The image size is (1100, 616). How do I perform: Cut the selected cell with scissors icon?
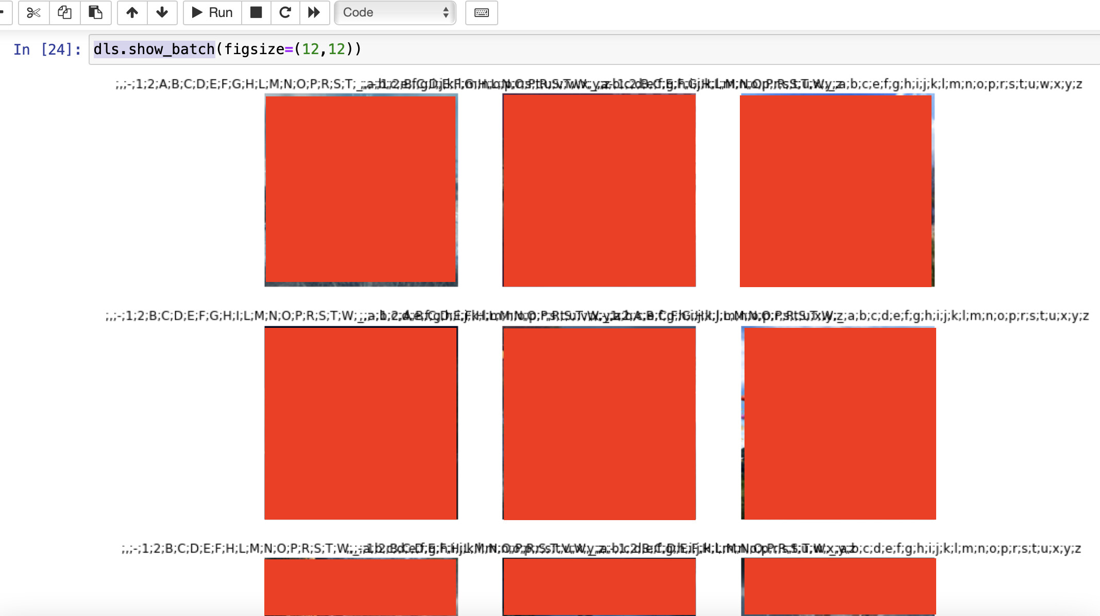click(x=33, y=12)
